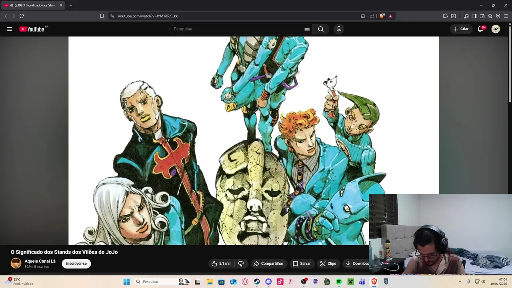Open Spotify from the taskbar
Viewport: 512px width, 288px height.
339,282
